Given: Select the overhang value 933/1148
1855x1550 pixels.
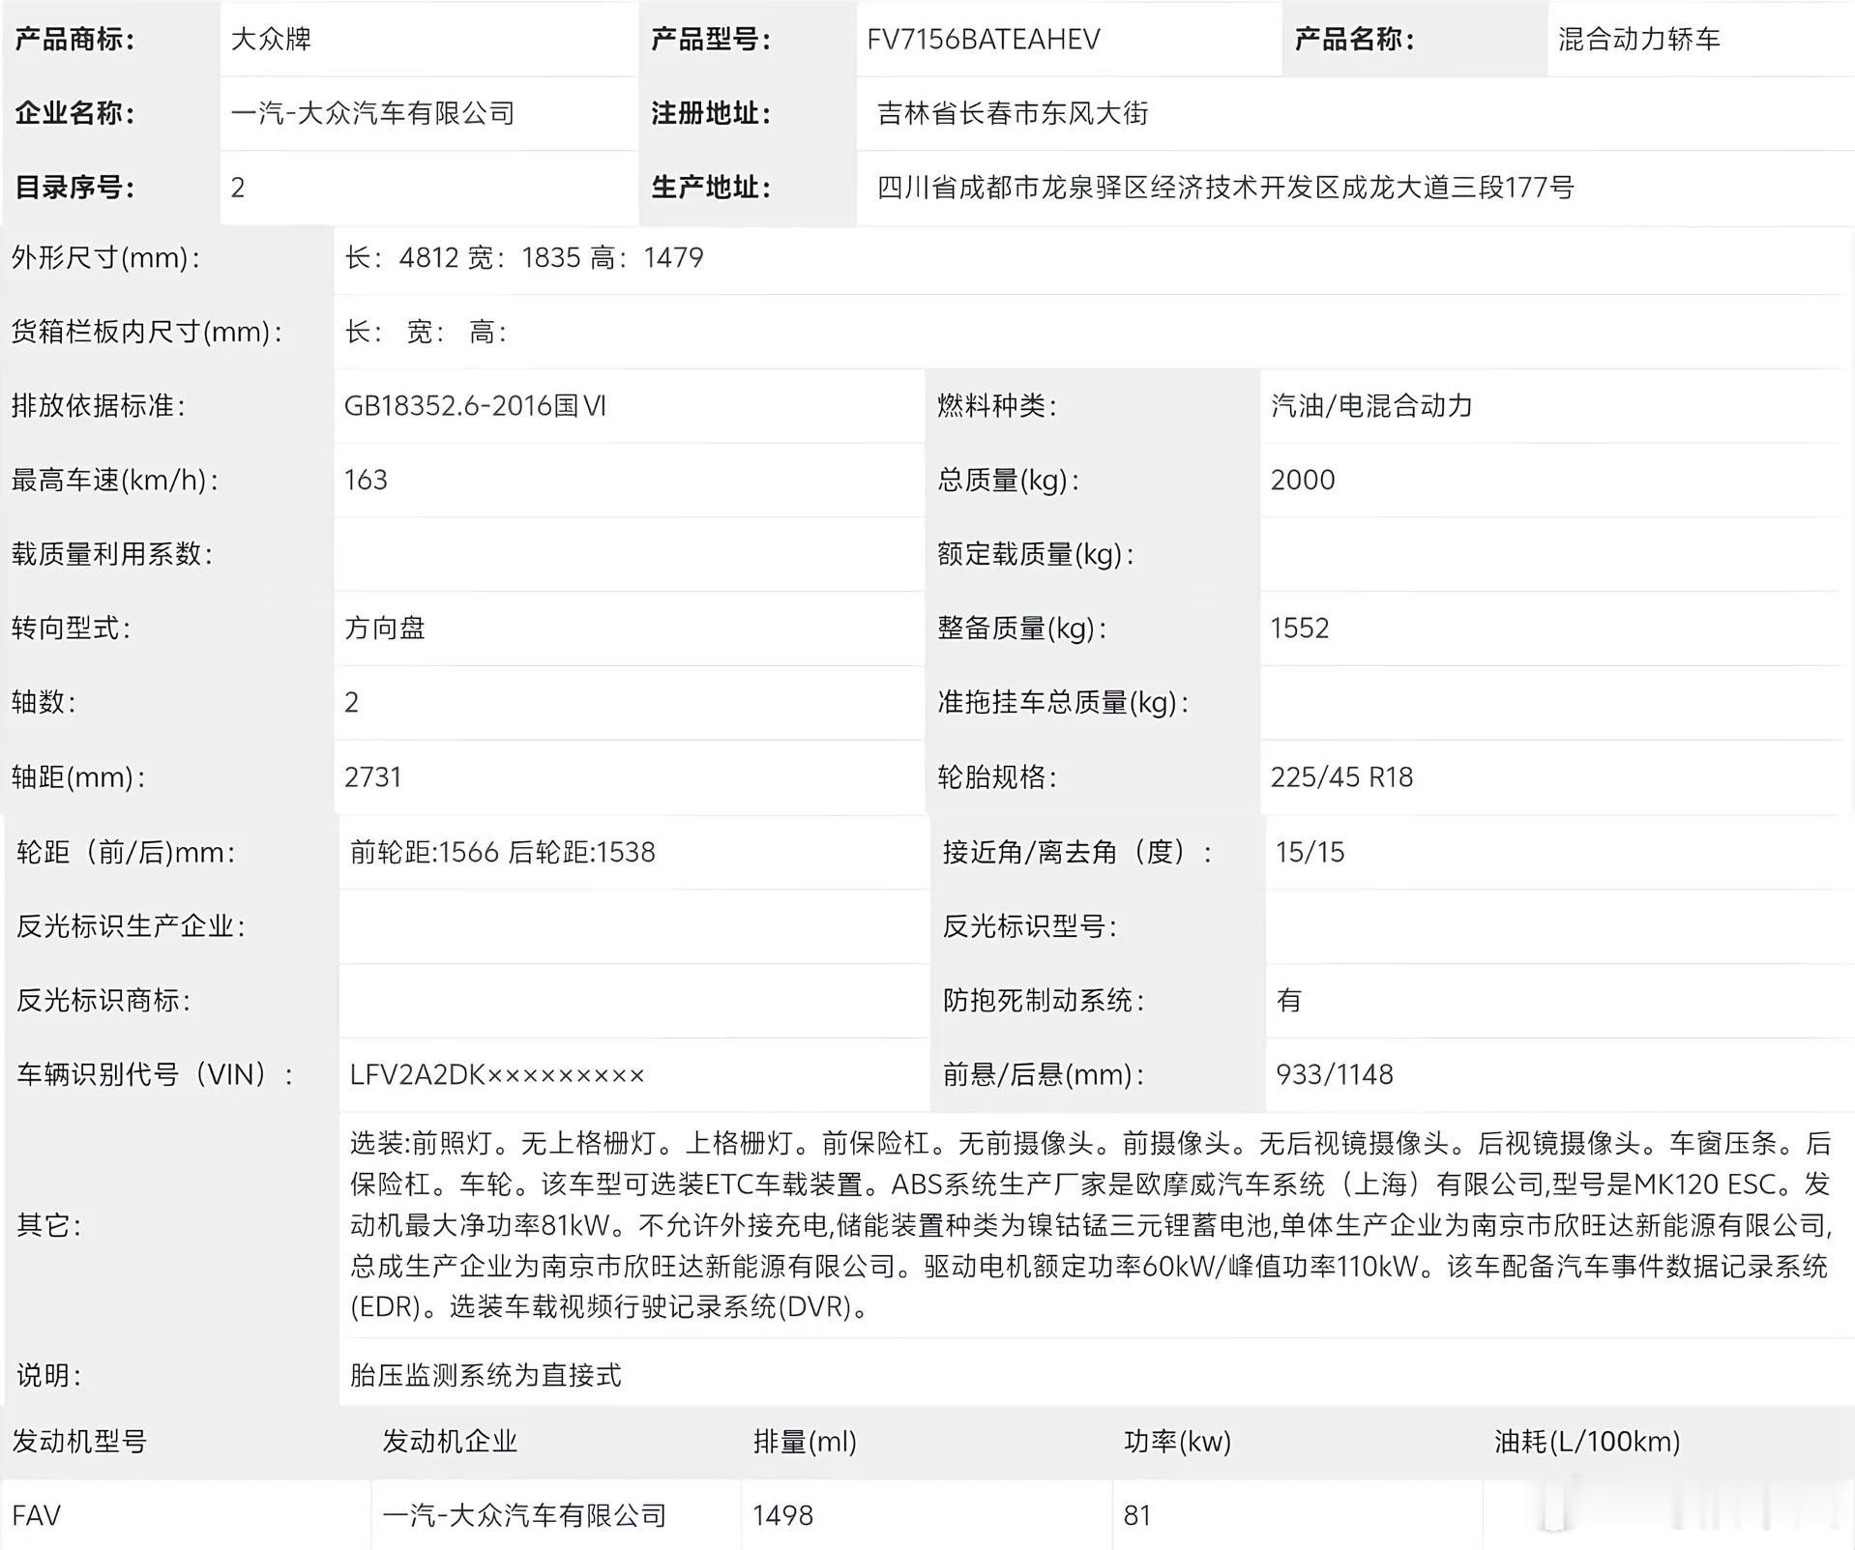Looking at the screenshot, I should pos(1335,1075).
